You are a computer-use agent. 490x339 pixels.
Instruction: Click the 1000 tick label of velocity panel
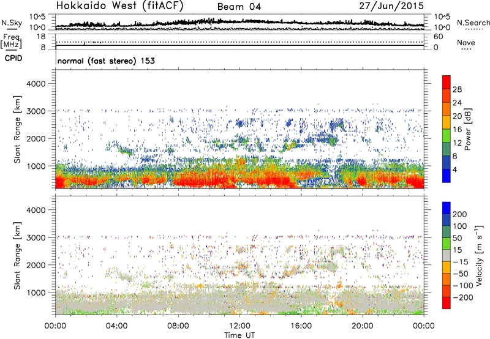pyautogui.click(x=36, y=292)
